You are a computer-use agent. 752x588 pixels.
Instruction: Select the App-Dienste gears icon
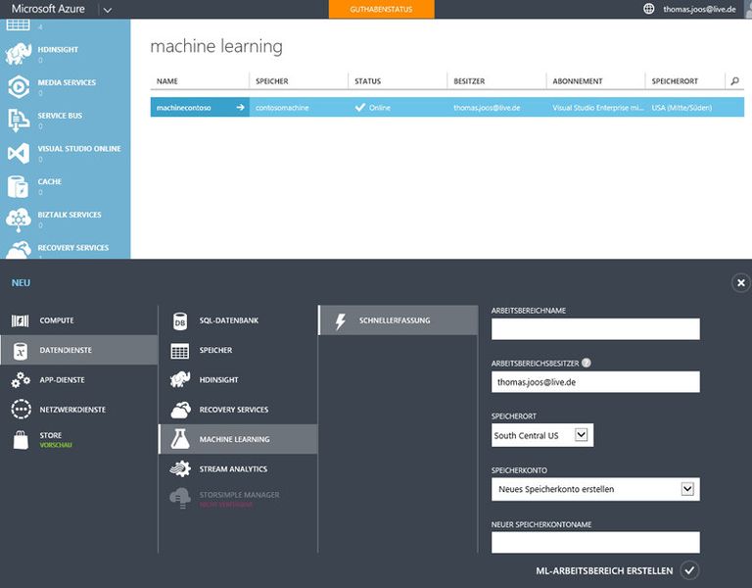point(21,379)
